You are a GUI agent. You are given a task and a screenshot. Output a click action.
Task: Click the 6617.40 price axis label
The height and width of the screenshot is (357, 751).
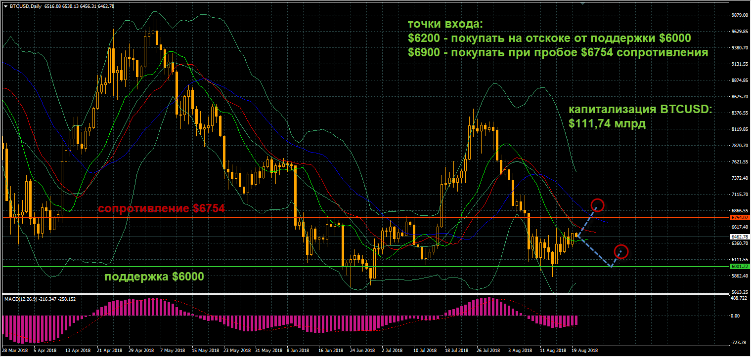(740, 227)
